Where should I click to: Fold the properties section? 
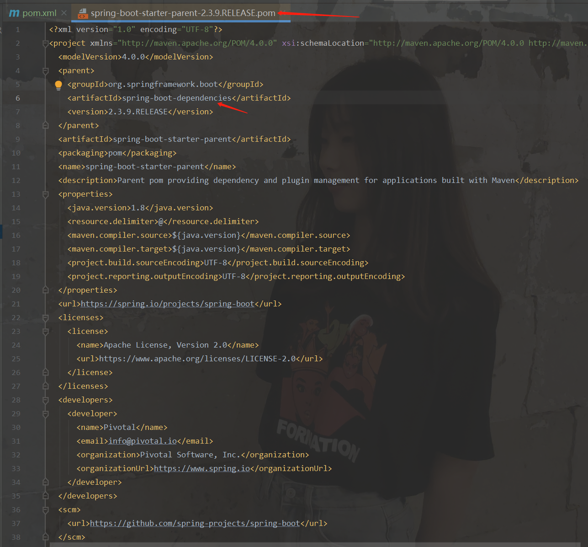(45, 194)
